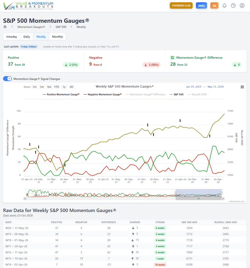Image resolution: width=250 pixels, height=268 pixels.
Task: Open the notifications bell
Action: [x=224, y=5]
